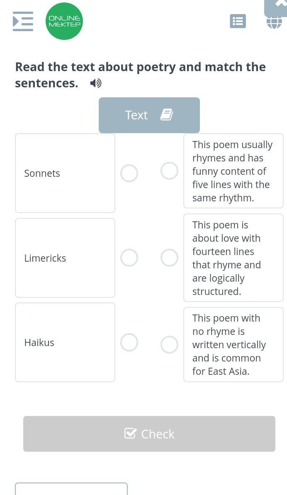Open the sidebar menu icon

click(23, 21)
